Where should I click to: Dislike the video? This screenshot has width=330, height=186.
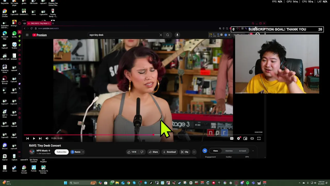[x=142, y=152]
